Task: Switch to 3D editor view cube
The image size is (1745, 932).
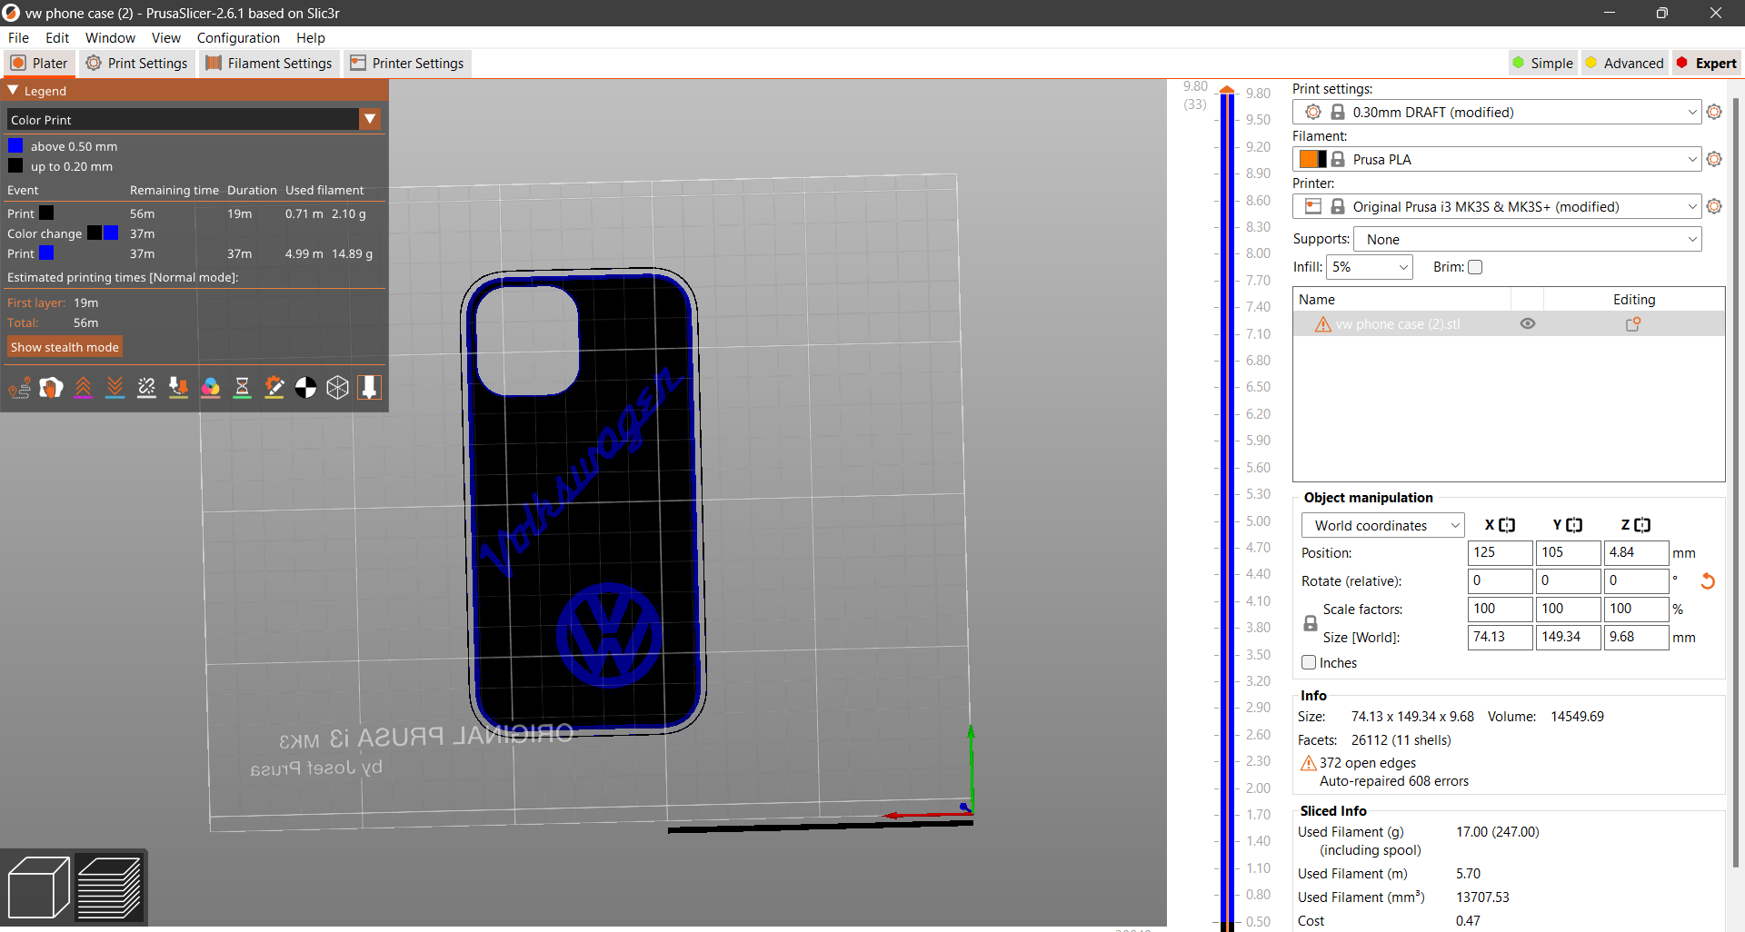Action: tap(38, 887)
